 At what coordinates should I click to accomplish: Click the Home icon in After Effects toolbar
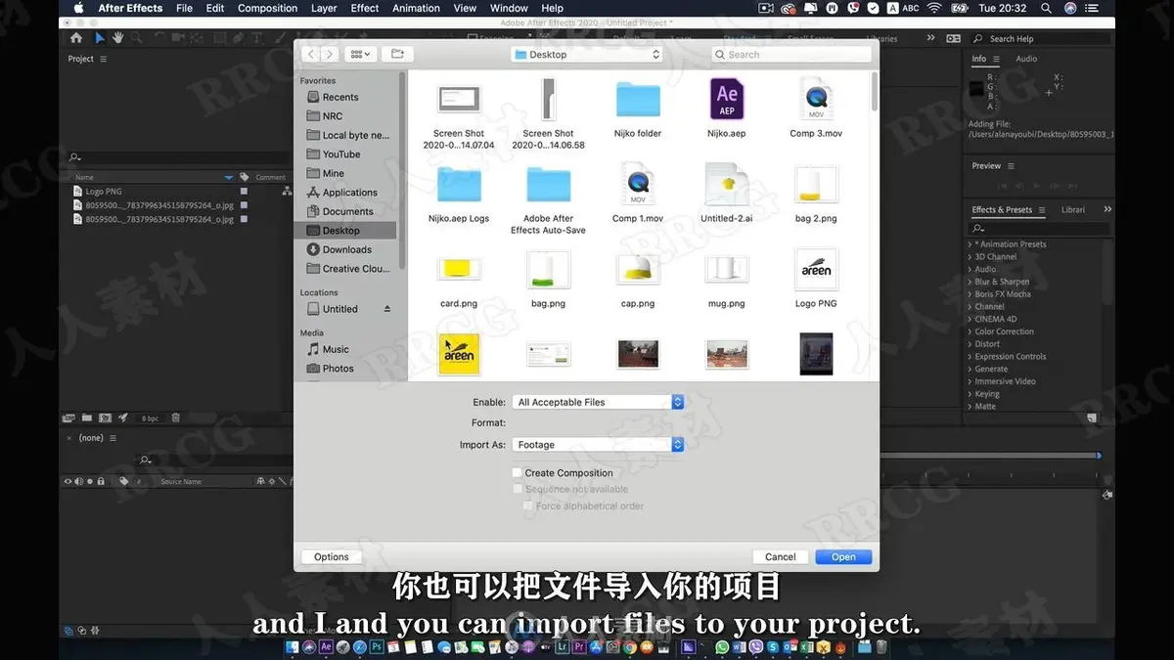coord(76,38)
